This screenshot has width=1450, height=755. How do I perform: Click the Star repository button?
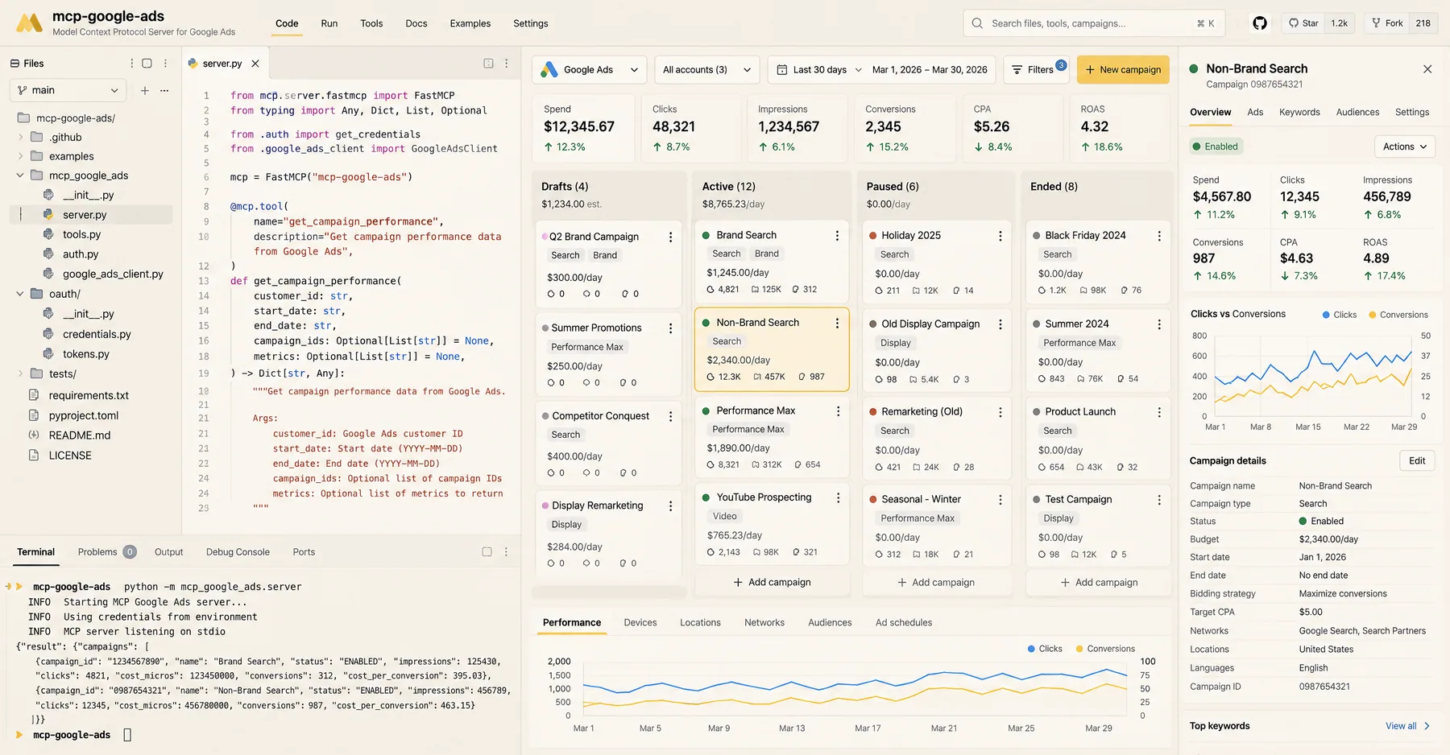click(1303, 23)
